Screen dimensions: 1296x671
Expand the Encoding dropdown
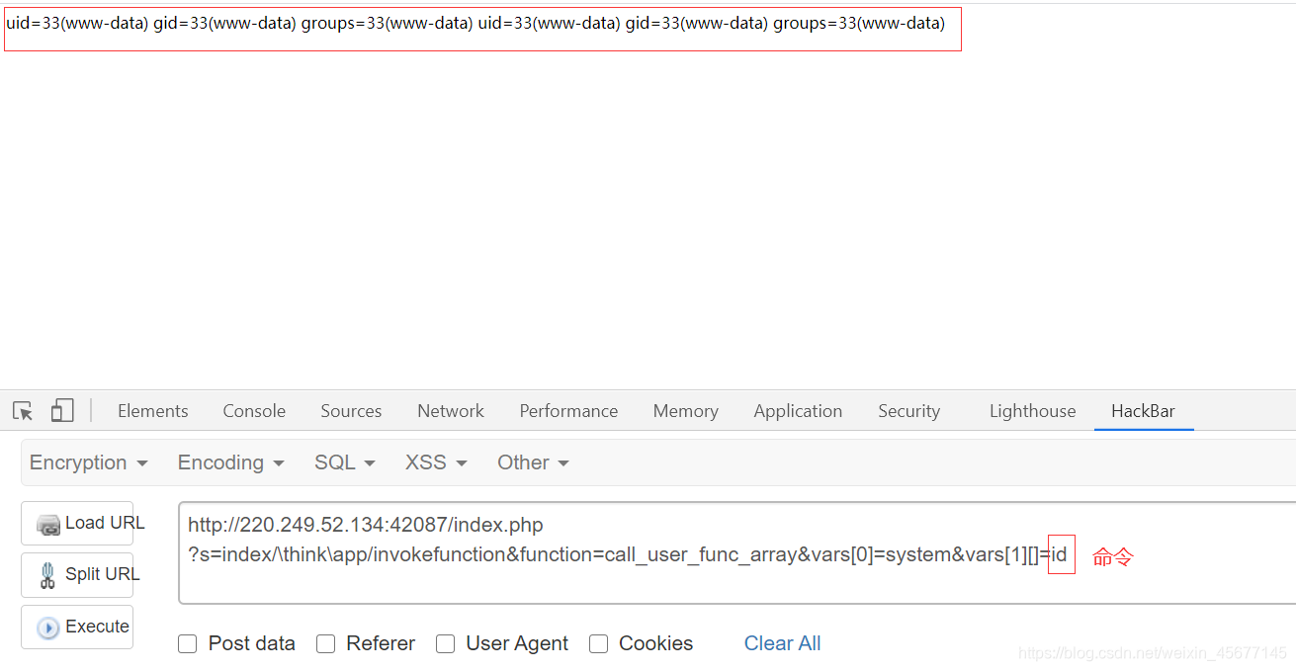pyautogui.click(x=230, y=462)
